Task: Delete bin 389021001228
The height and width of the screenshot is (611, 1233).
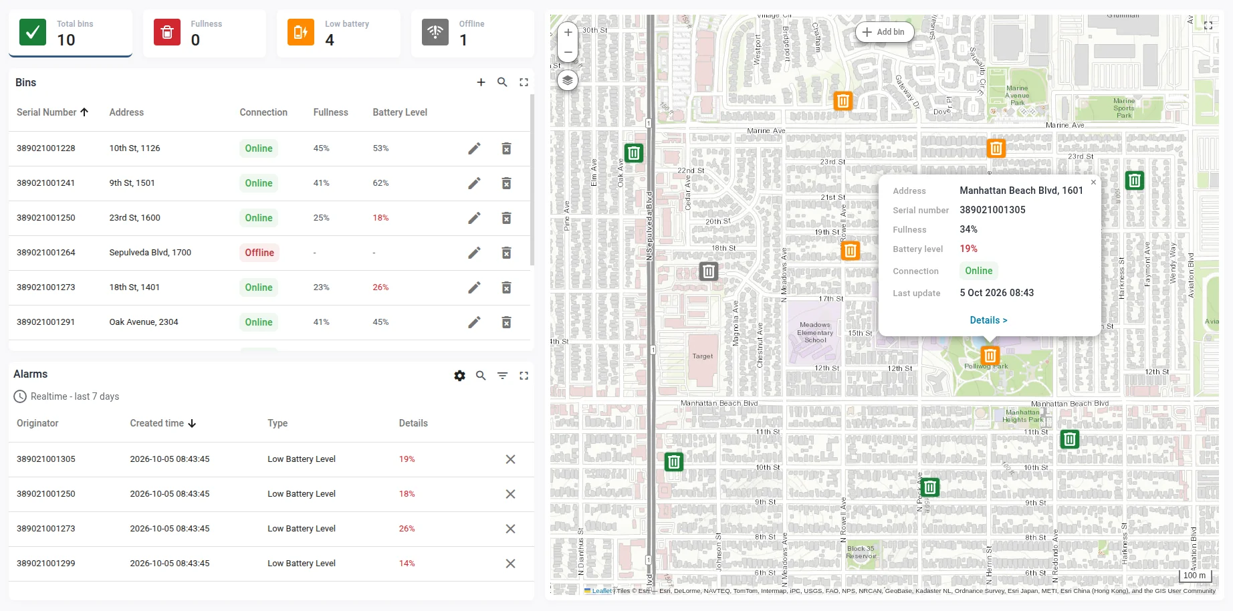Action: (x=506, y=148)
